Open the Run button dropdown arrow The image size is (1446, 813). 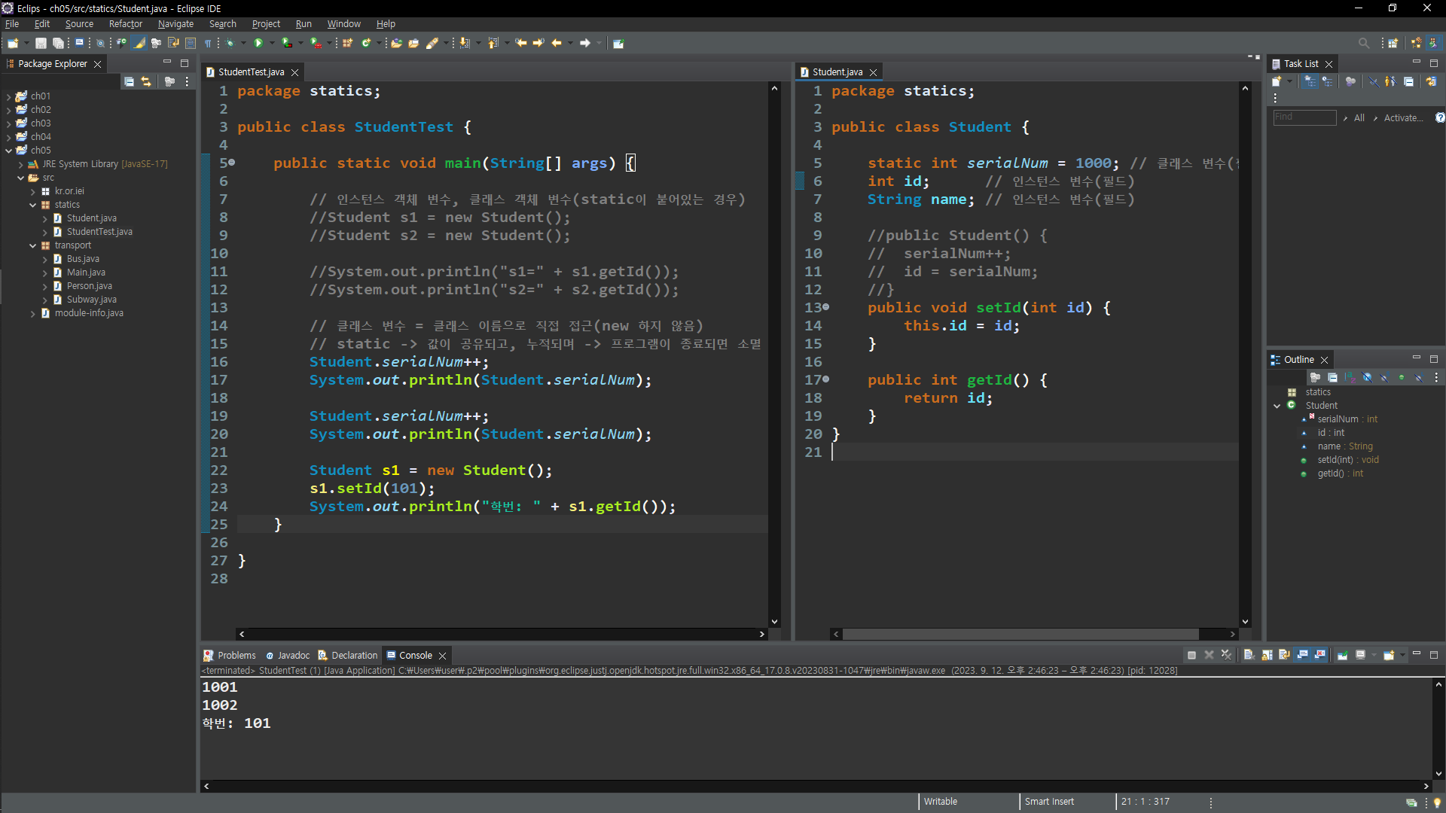coord(272,43)
